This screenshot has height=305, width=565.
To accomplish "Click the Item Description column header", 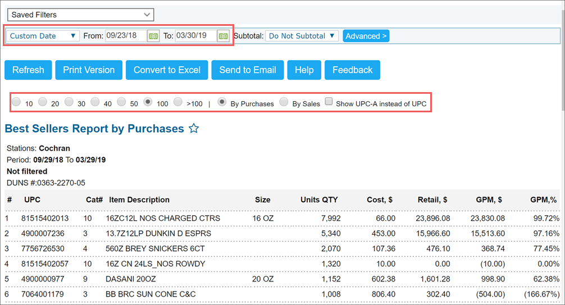I will [x=139, y=200].
